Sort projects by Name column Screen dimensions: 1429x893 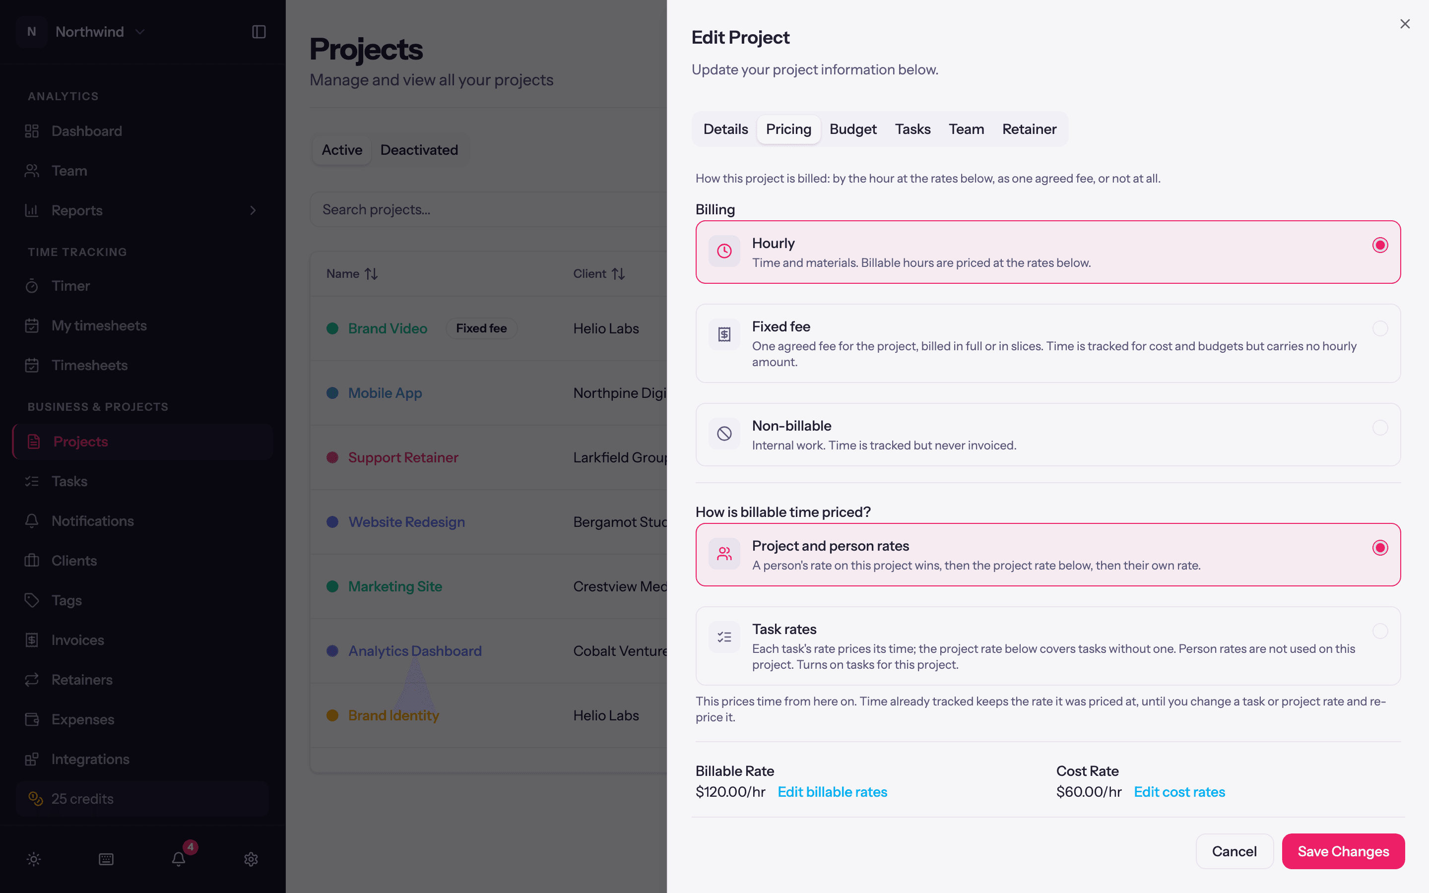[x=352, y=273]
